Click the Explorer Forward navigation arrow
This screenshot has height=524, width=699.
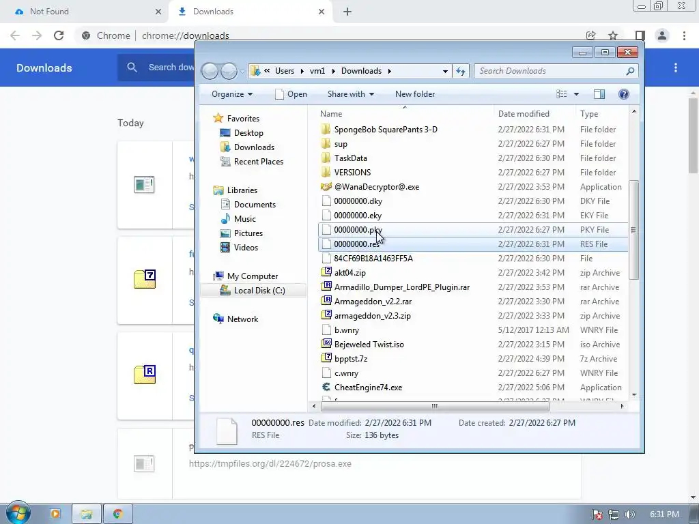229,71
